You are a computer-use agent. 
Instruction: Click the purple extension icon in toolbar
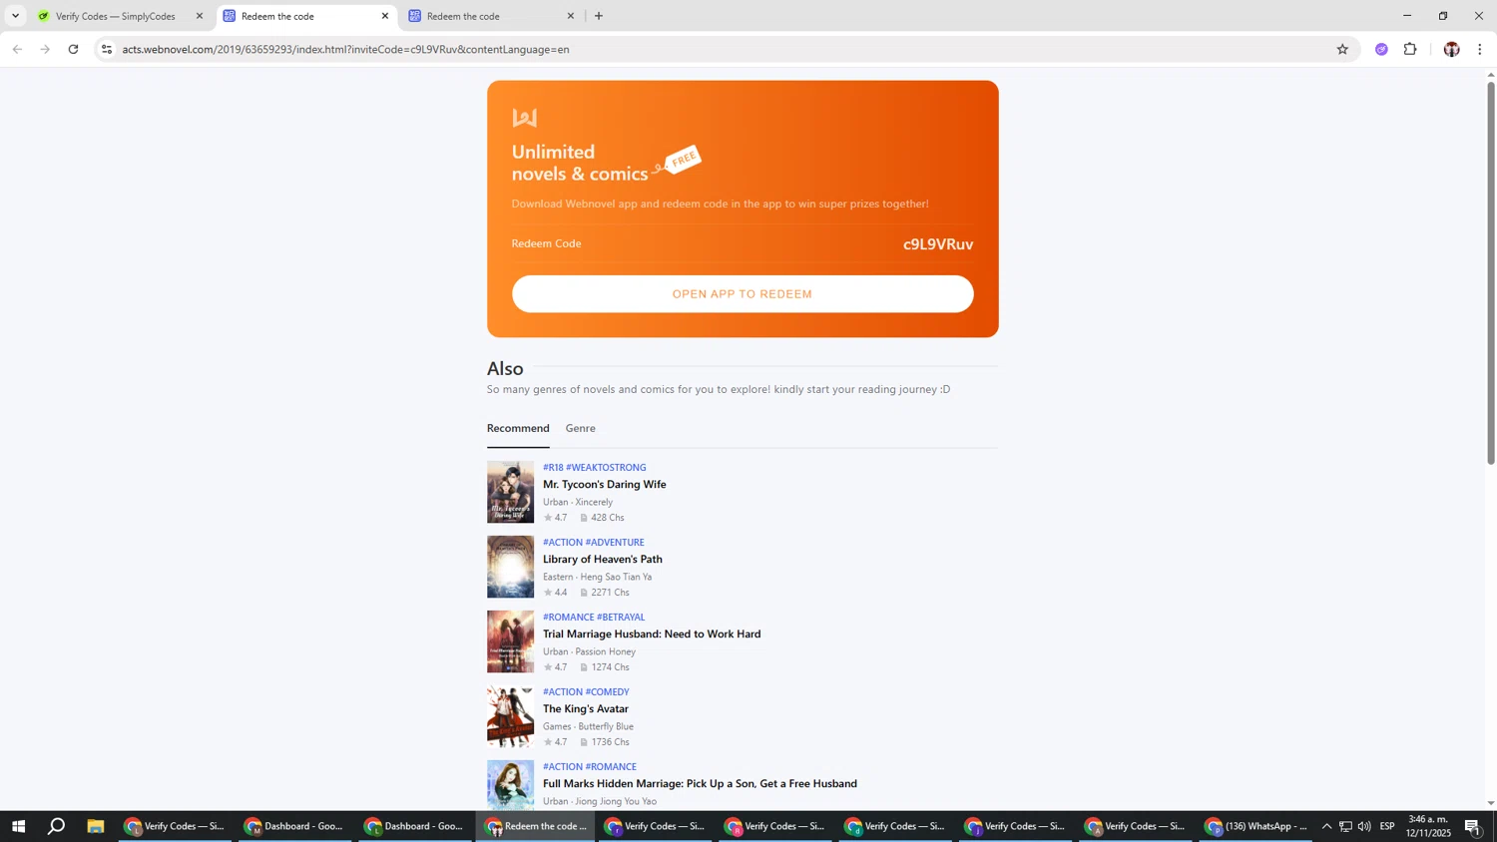1381,49
